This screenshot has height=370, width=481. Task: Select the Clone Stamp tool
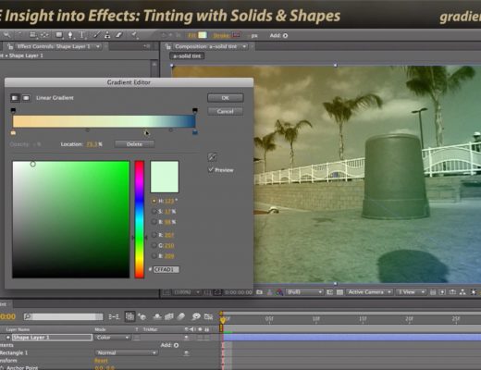(107, 35)
